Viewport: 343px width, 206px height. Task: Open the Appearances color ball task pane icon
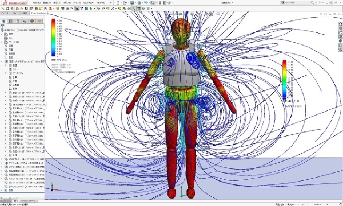click(340, 41)
